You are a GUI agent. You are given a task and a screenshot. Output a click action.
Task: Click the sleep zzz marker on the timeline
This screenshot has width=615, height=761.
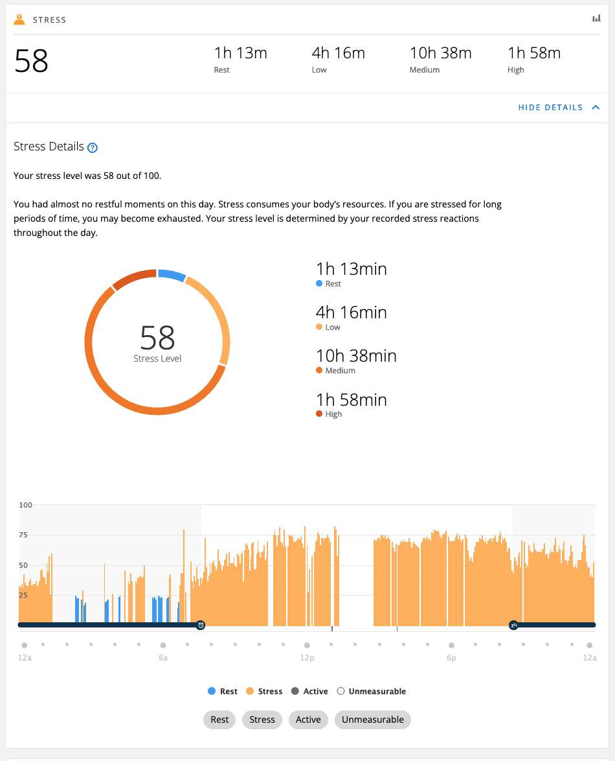pyautogui.click(x=513, y=625)
